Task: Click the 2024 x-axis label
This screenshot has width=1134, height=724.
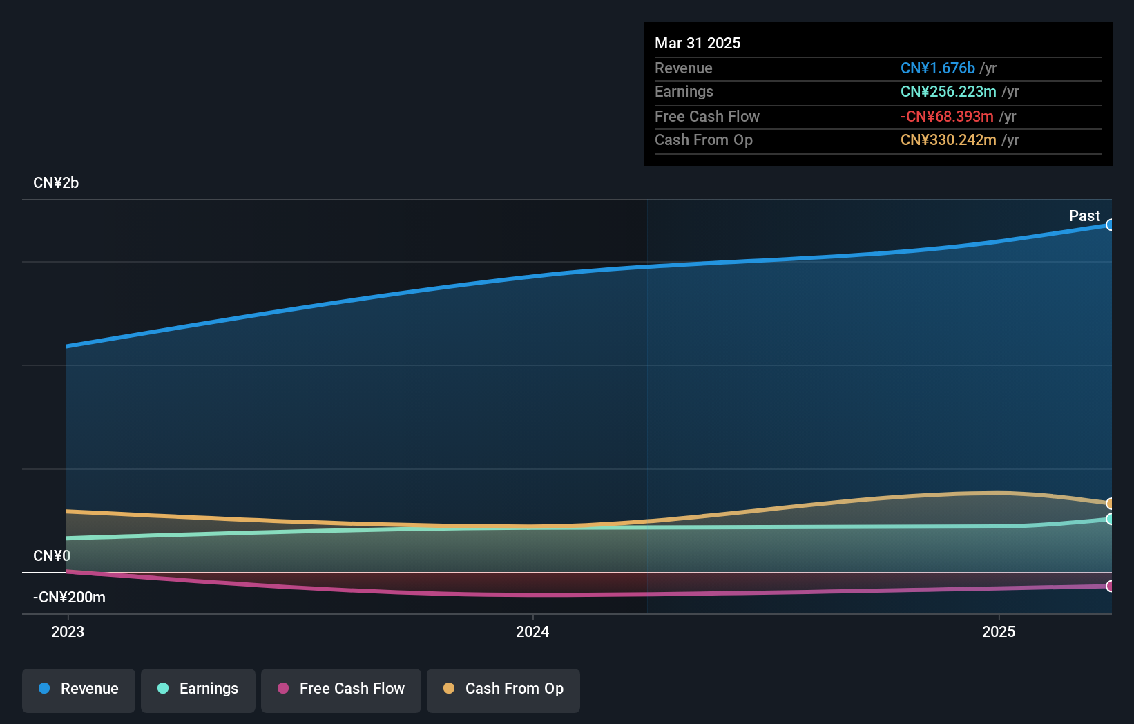Action: (x=532, y=631)
